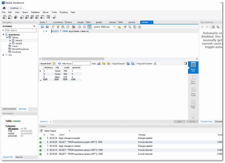
Task: Open a SQL script file icon
Action: tap(10, 17)
